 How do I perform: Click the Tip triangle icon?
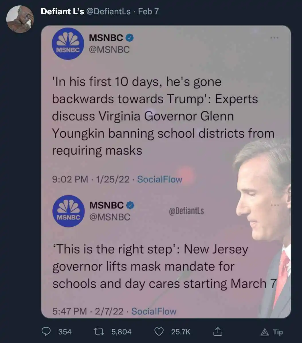coord(265,332)
